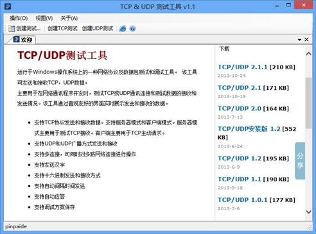
Task: Click the TCP/UDP 1.0.1 download link
Action: click(x=243, y=200)
